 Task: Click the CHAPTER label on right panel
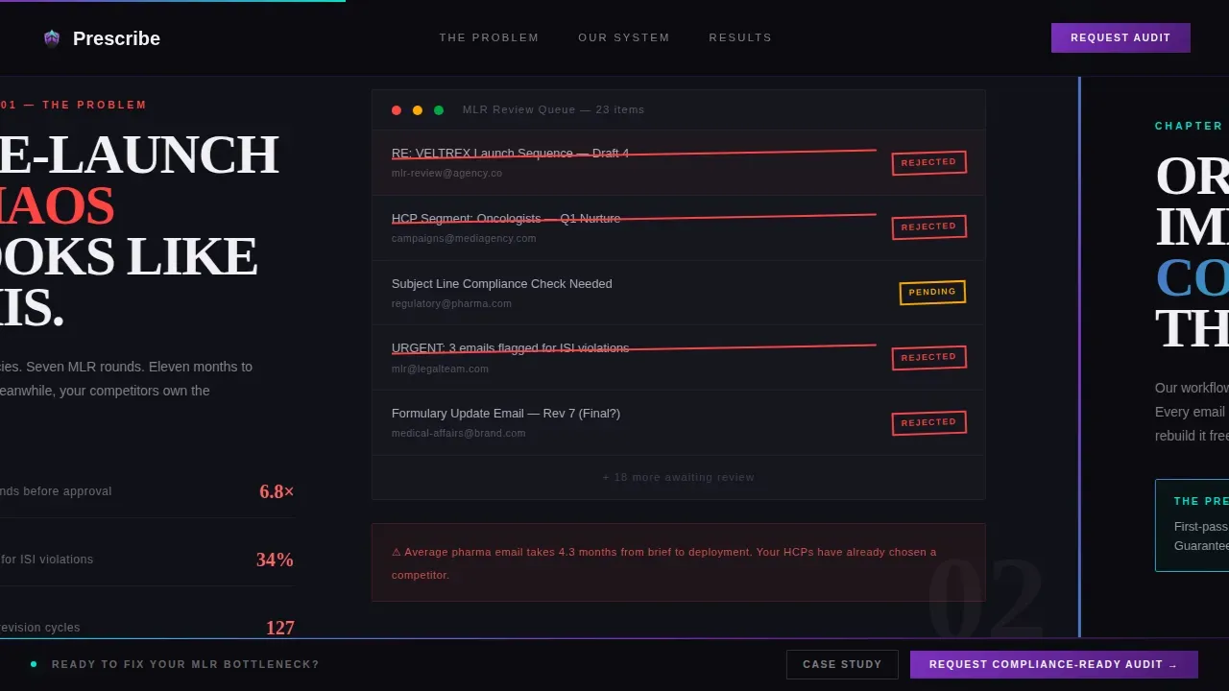tap(1190, 126)
